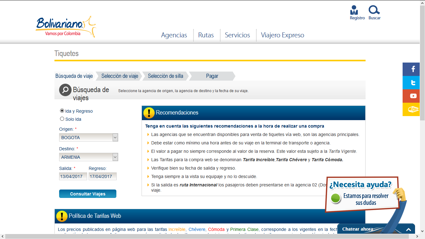The height and width of the screenshot is (239, 425).
Task: Click the green help button circle
Action: coord(336,198)
